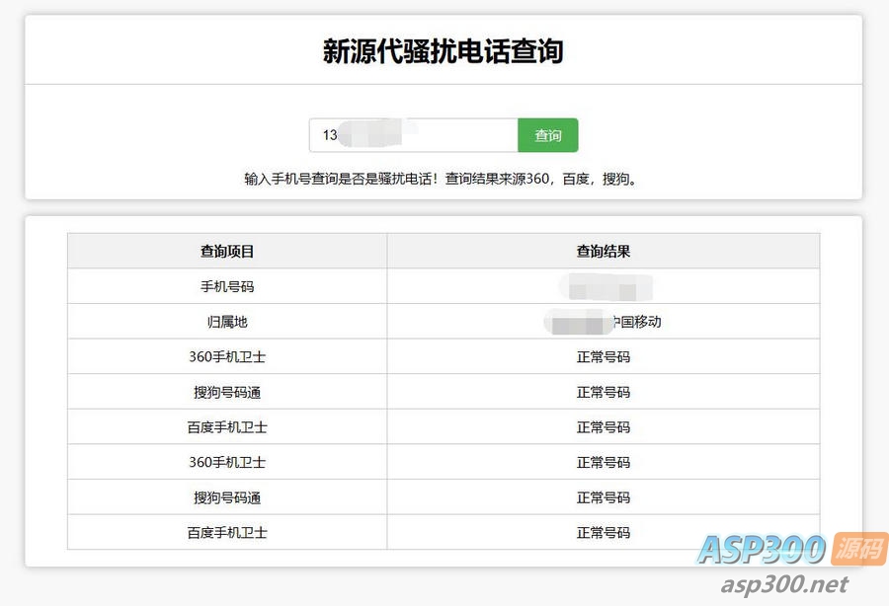Select the first 搜狗号码通 row label
Screen dimensions: 889x606
tap(227, 392)
